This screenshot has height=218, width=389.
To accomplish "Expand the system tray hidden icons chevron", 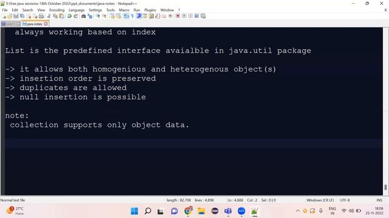I will 298,211.
